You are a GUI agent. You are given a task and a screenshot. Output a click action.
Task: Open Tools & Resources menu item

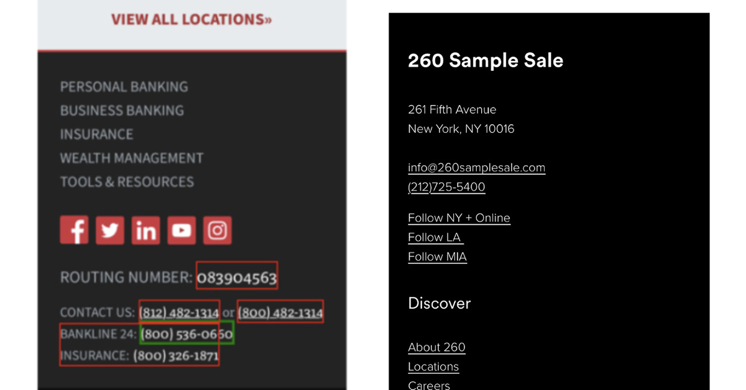(x=127, y=182)
